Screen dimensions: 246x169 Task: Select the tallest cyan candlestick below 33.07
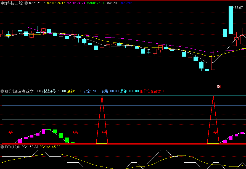[x=231, y=20]
